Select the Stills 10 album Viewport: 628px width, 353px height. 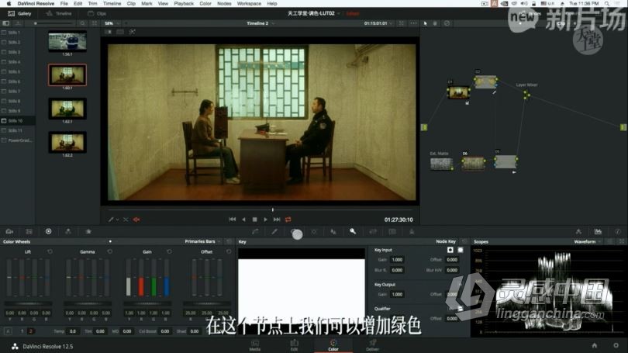click(18, 120)
